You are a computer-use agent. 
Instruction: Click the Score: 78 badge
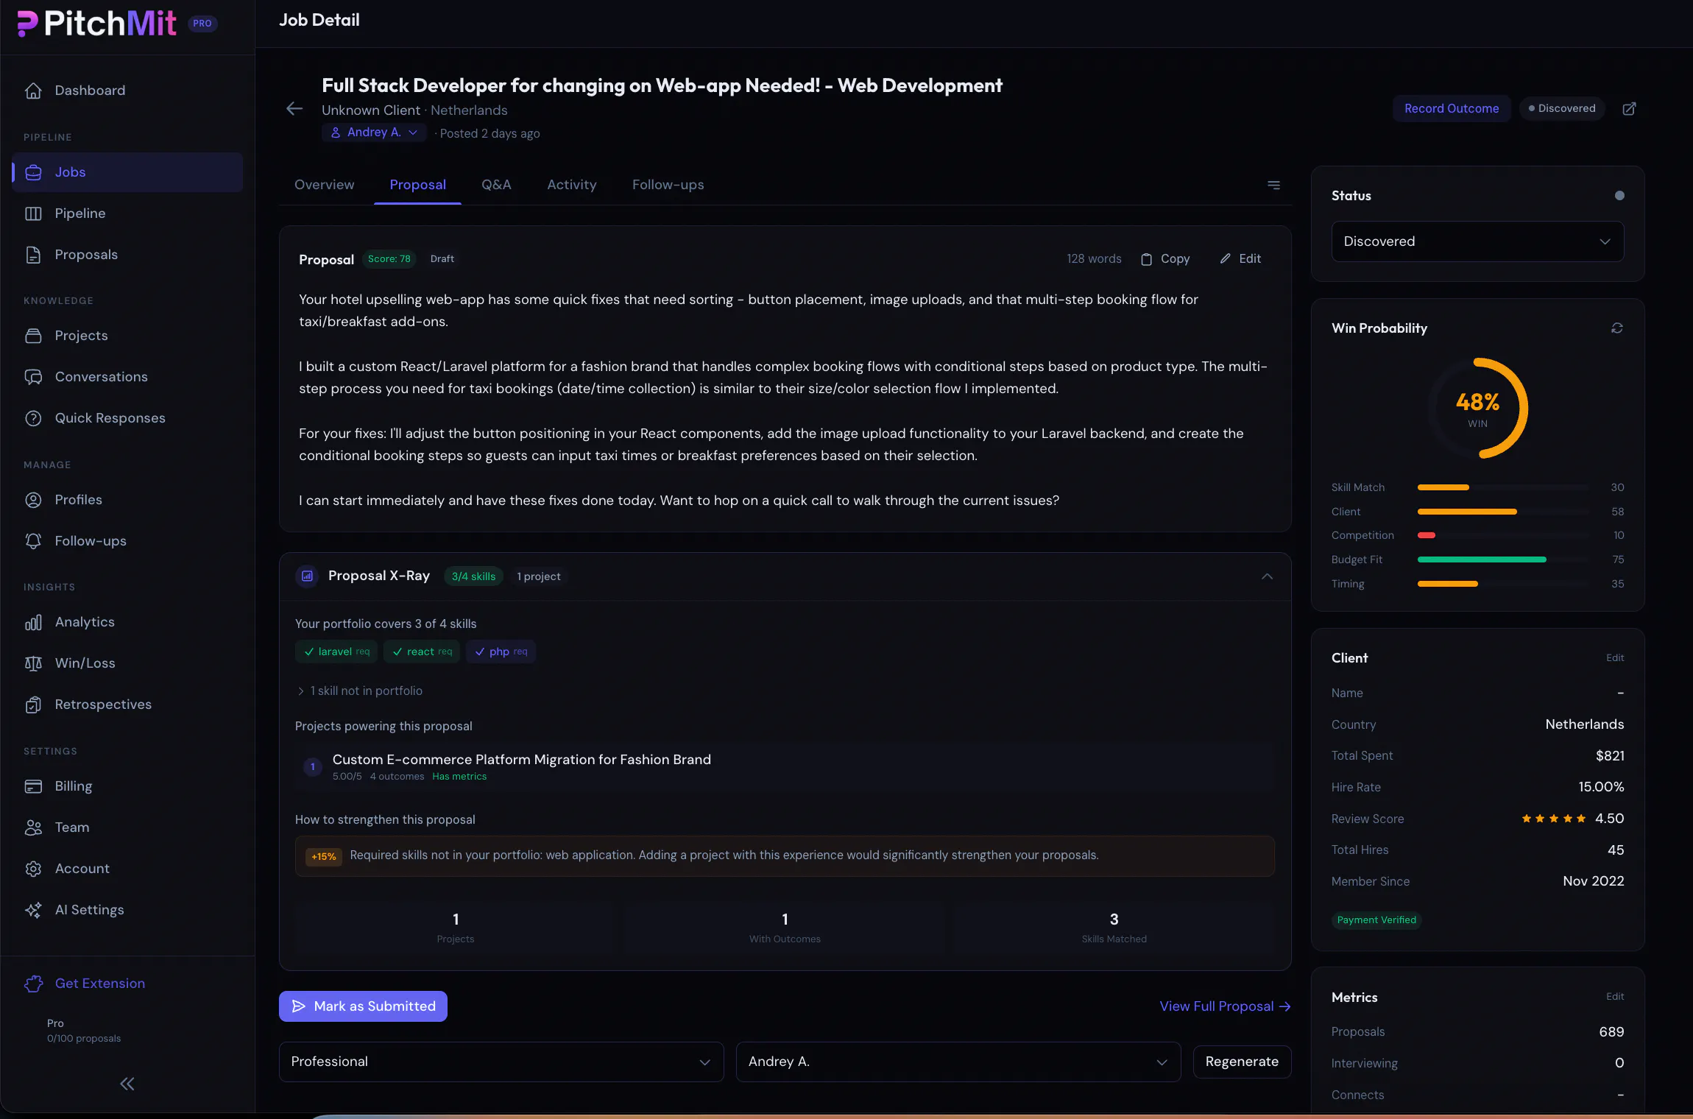click(389, 259)
